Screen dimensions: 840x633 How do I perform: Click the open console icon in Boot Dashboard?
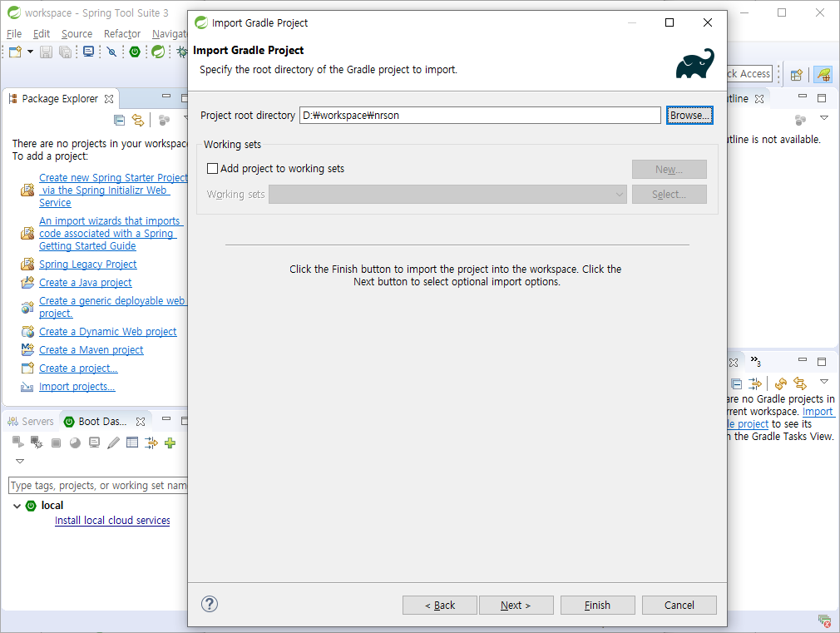94,443
